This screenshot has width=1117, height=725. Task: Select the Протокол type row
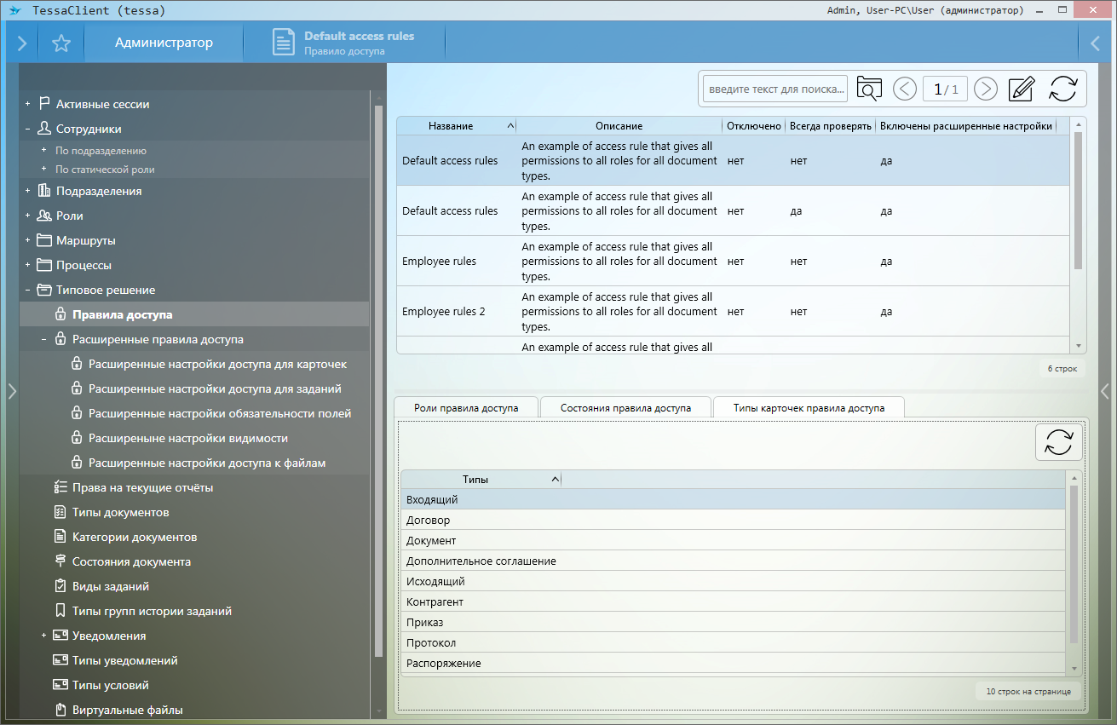(734, 643)
